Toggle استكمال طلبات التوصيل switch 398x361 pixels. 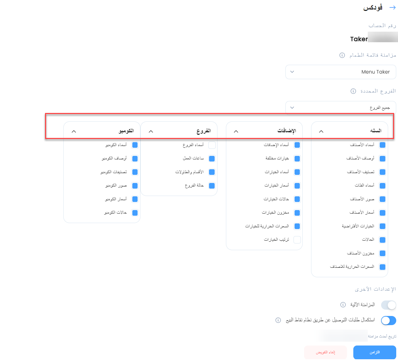(388, 321)
